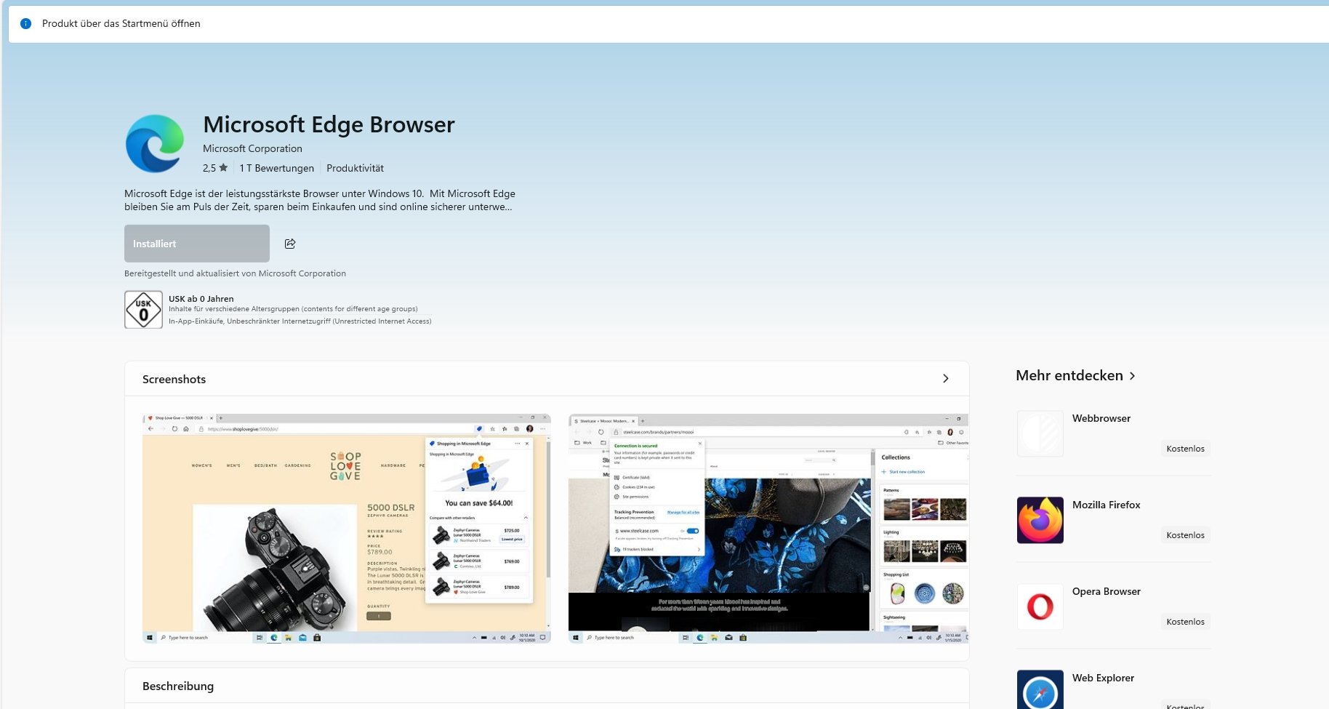Viewport: 1329px width, 709px height.
Task: Click the share icon beside Installiert
Action: (x=290, y=244)
